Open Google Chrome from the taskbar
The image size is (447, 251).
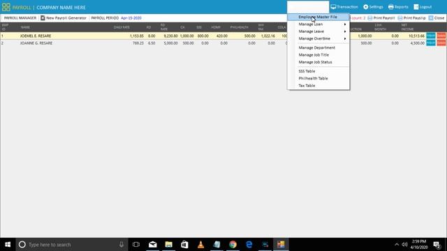click(233, 245)
